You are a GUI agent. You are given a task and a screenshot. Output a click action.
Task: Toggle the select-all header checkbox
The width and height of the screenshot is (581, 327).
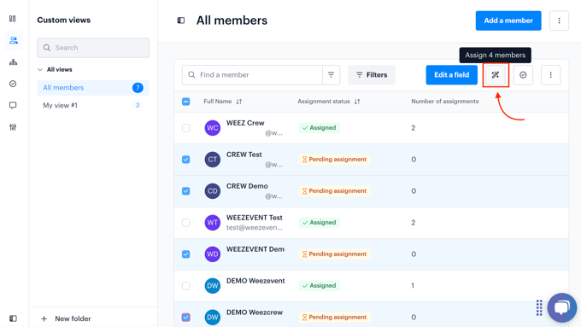coord(186,102)
